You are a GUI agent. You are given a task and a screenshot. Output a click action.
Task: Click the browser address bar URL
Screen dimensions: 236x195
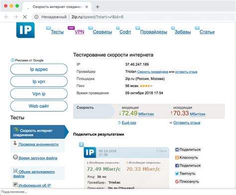[x=98, y=17]
